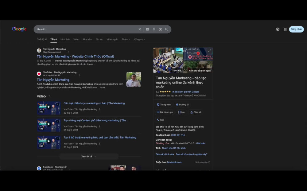Click the YouTube favicon in second result
The width and height of the screenshot is (307, 191).
[39, 74]
